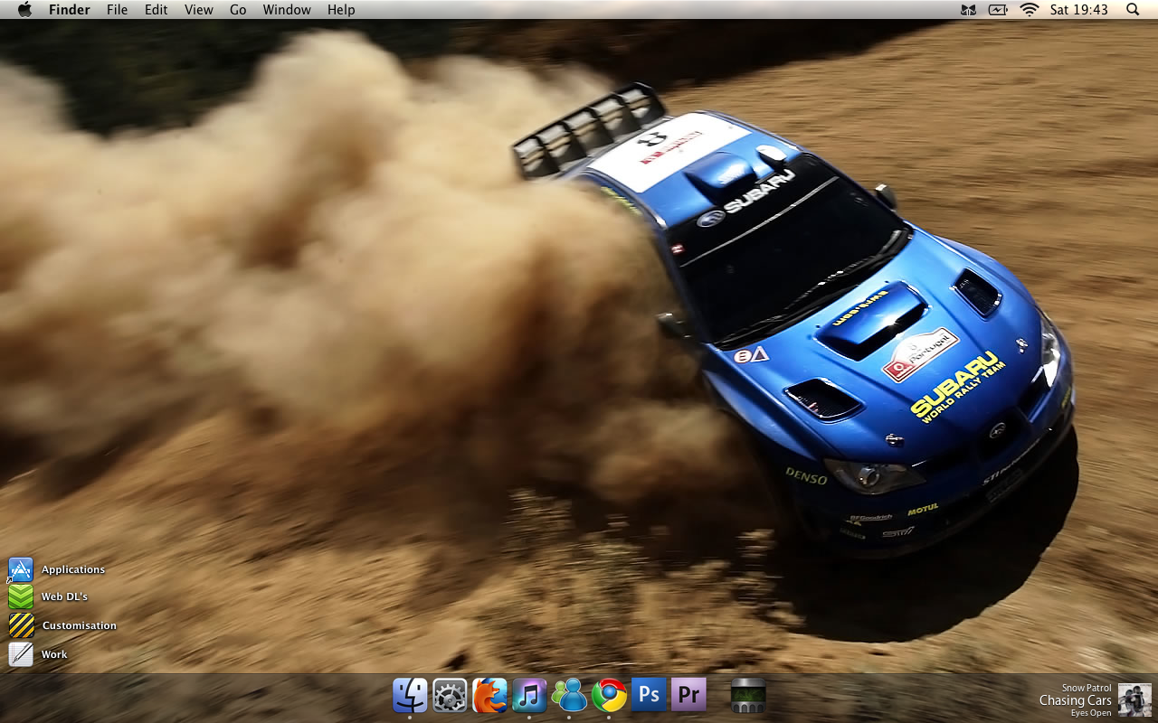This screenshot has width=1158, height=723.
Task: Open the Trash in the dock
Action: click(x=748, y=695)
